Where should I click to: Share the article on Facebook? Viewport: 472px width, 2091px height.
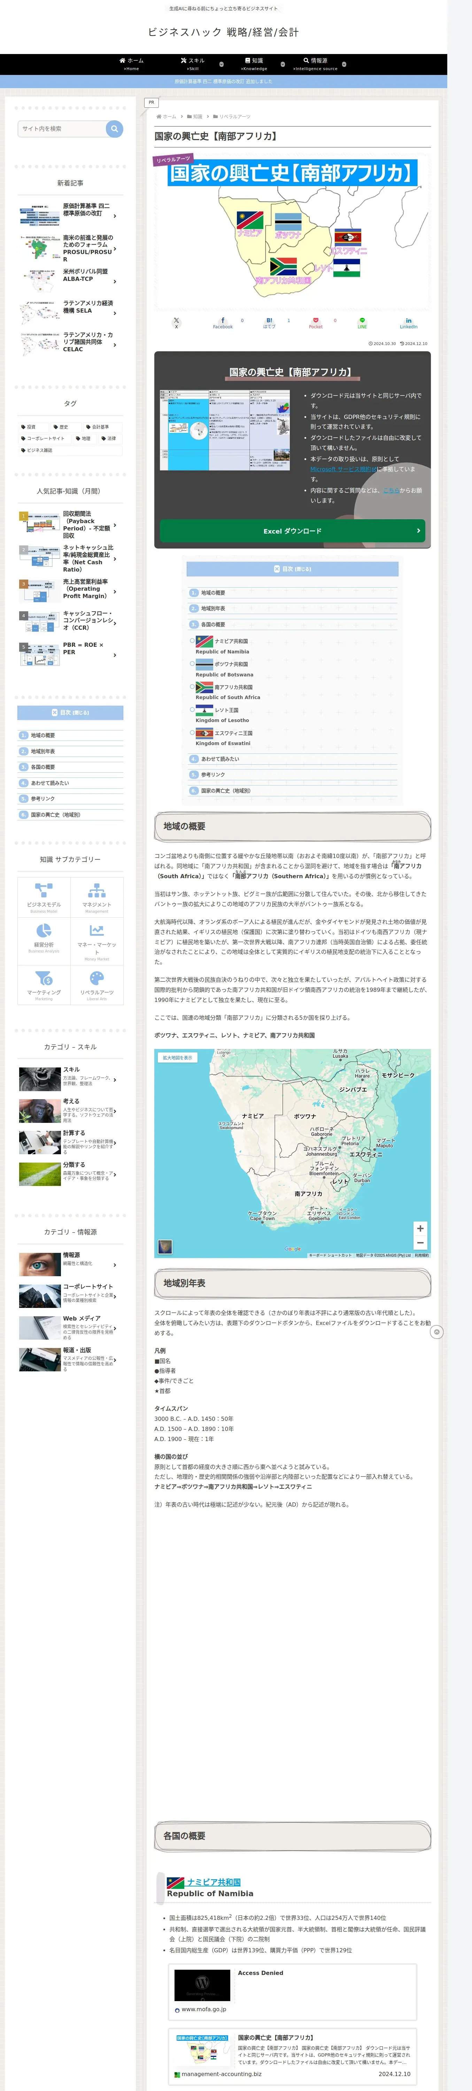coord(223,323)
